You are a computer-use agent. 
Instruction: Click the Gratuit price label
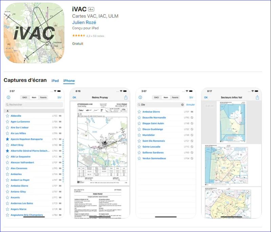[x=78, y=44]
